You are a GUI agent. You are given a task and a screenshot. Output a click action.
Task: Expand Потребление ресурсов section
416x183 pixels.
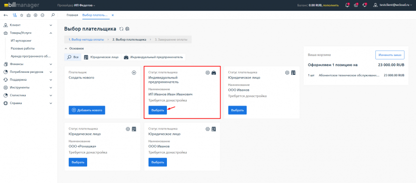pos(51,72)
